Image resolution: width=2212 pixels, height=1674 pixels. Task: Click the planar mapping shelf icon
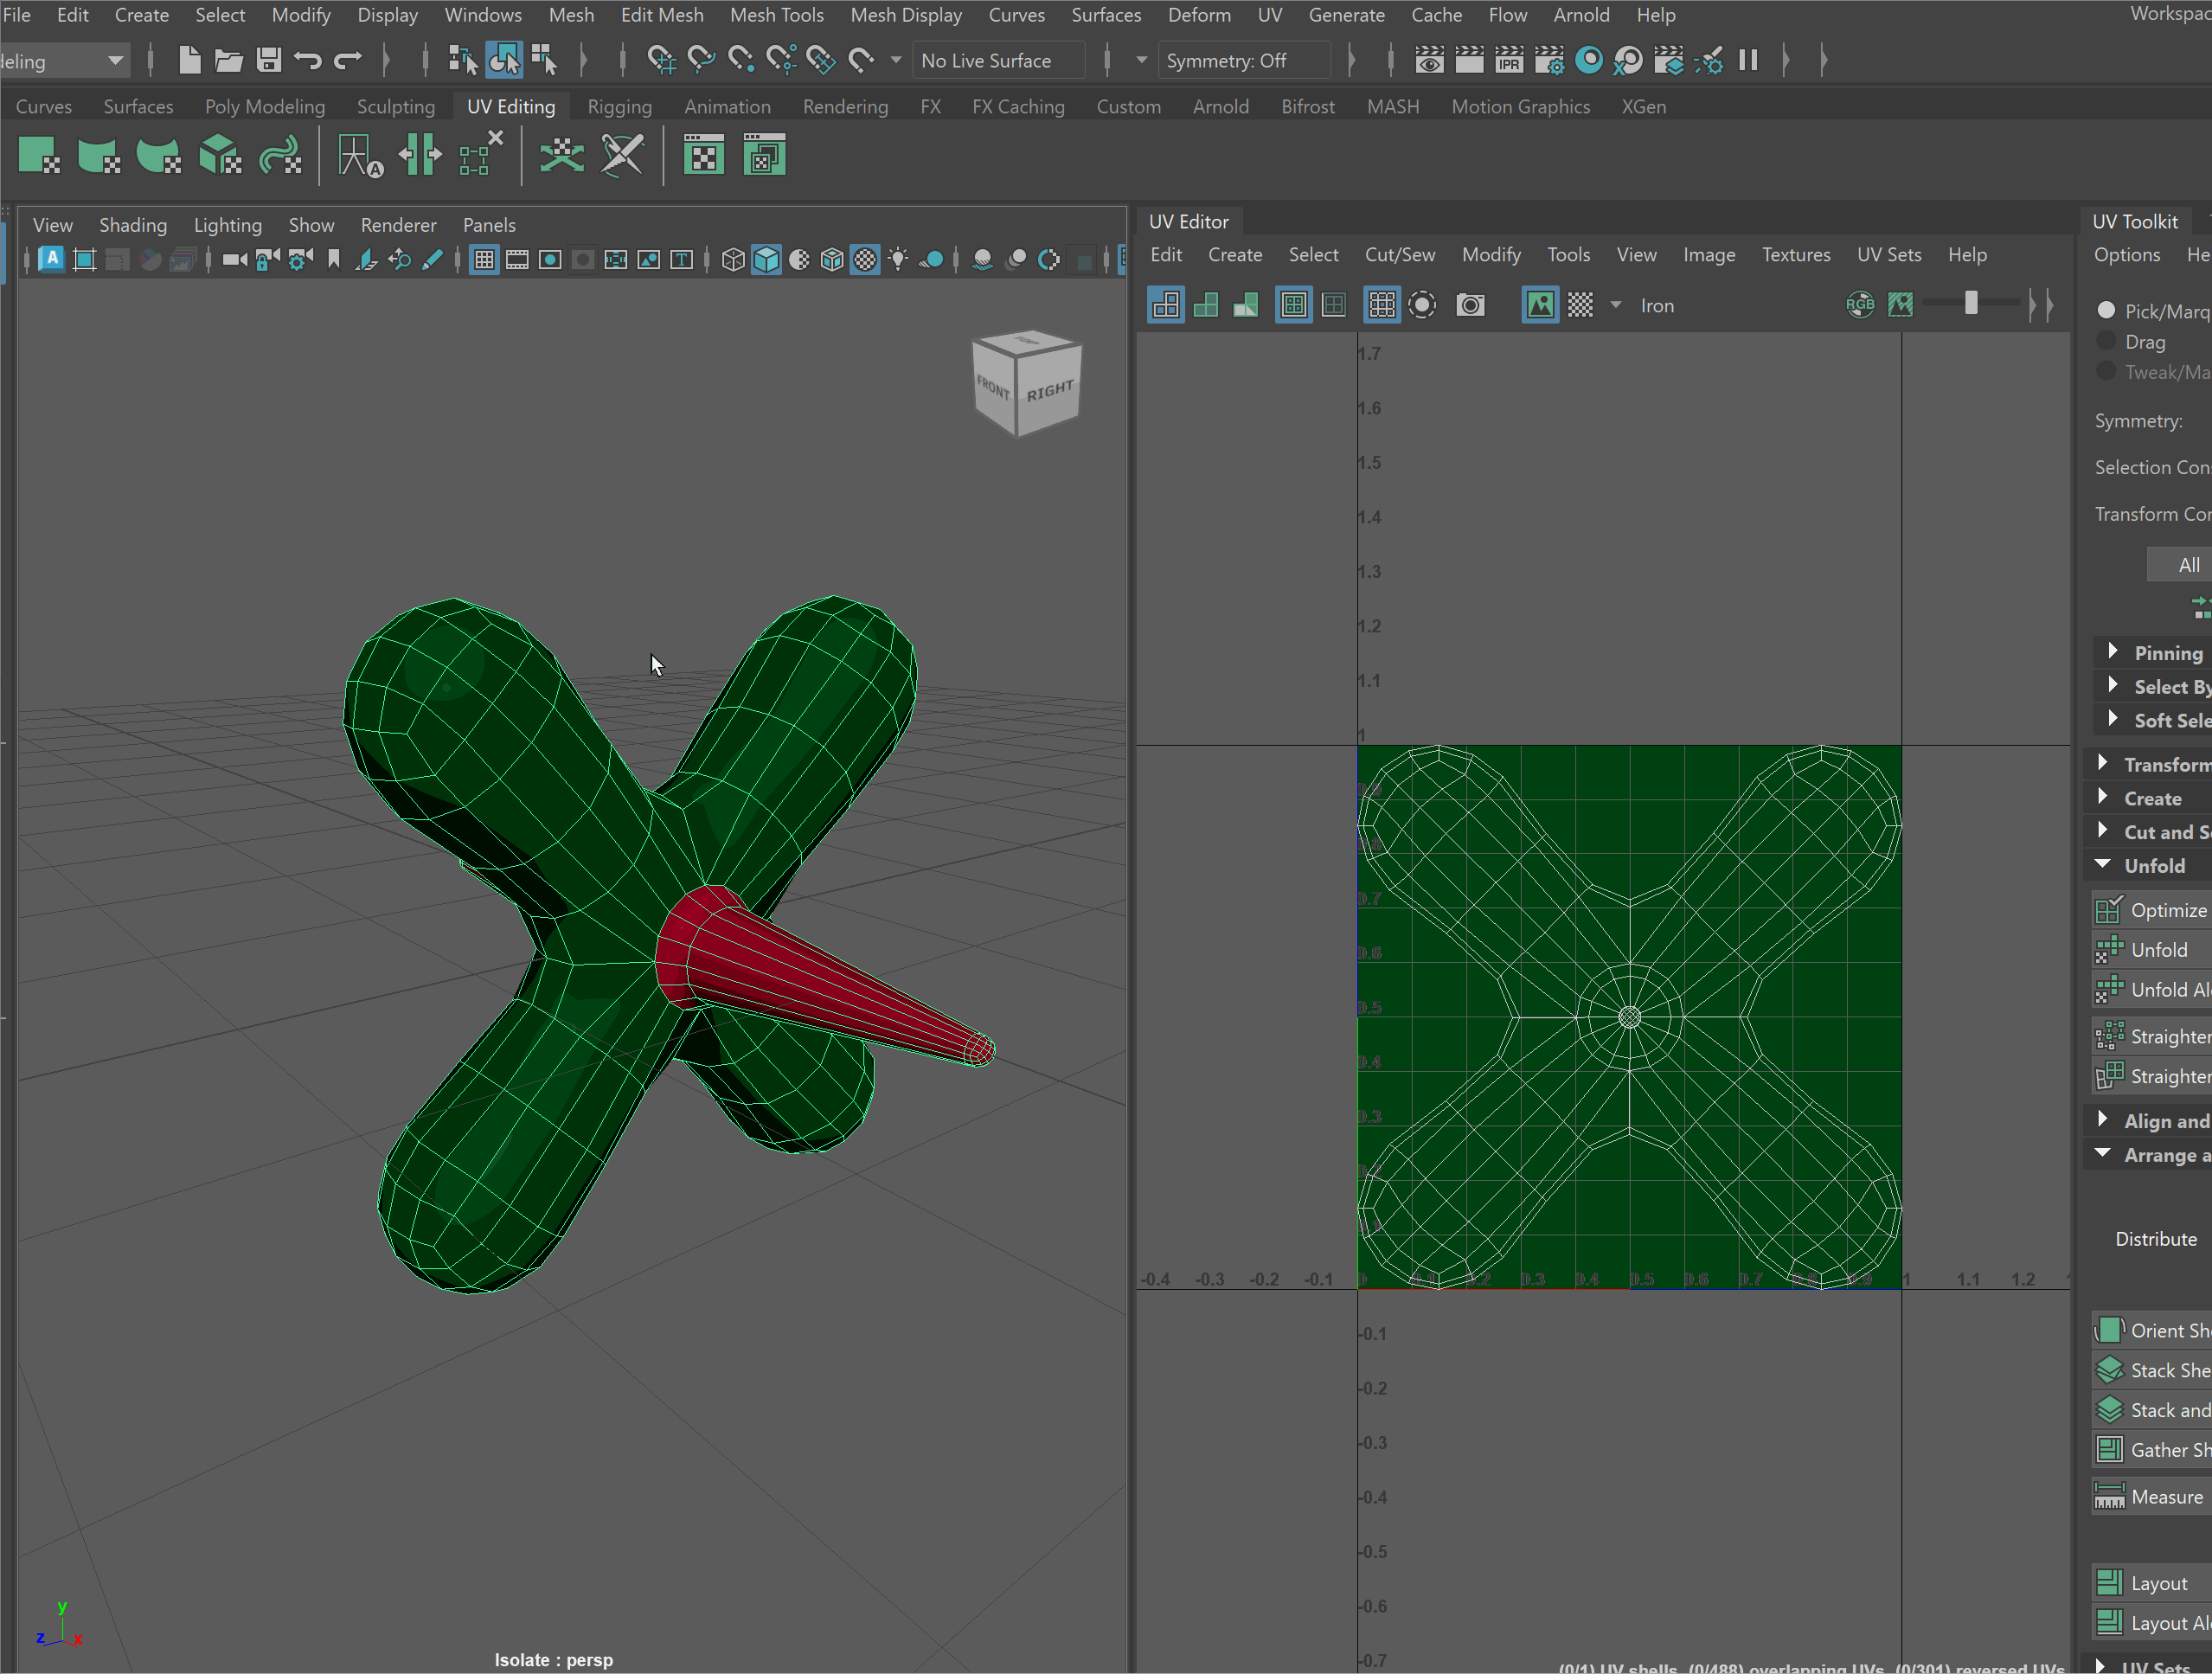pyautogui.click(x=39, y=157)
